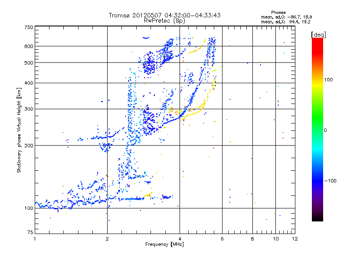Click the y-axis tick label '100'
Viewport: 347px width, 260px height.
point(29,208)
